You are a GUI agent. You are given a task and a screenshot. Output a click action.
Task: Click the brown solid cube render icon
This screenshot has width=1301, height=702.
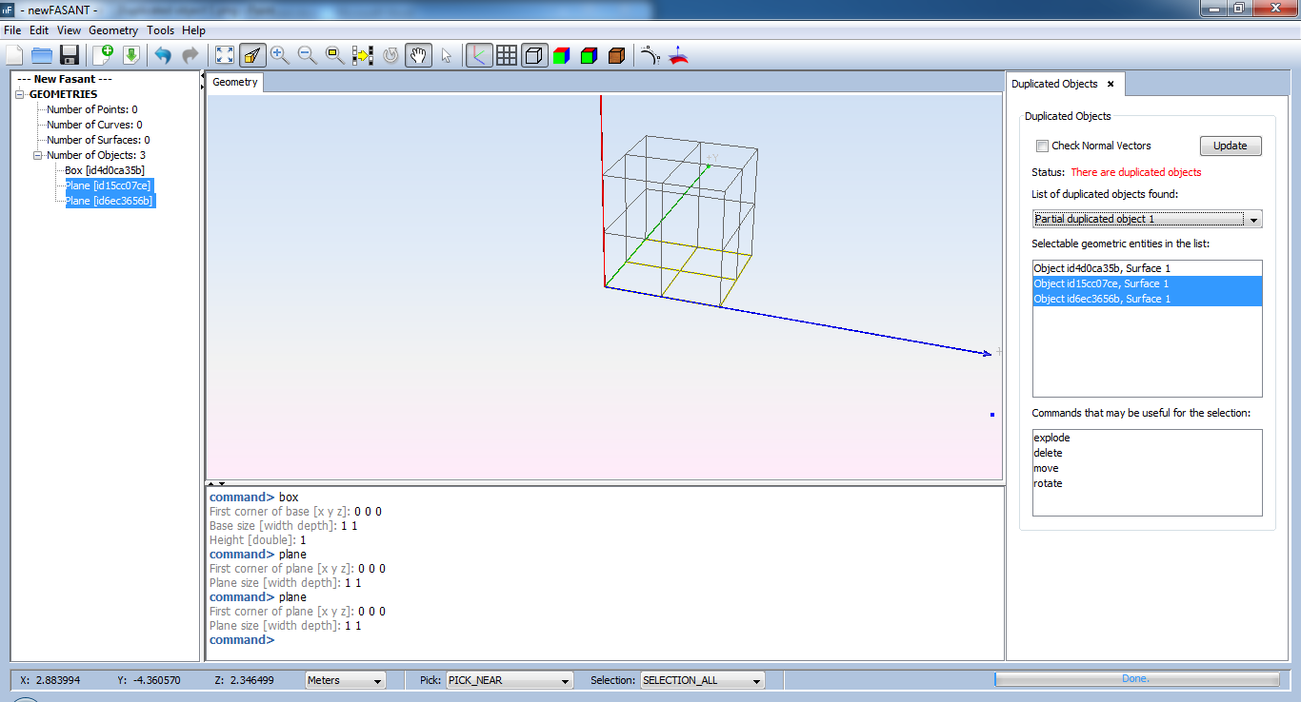616,55
